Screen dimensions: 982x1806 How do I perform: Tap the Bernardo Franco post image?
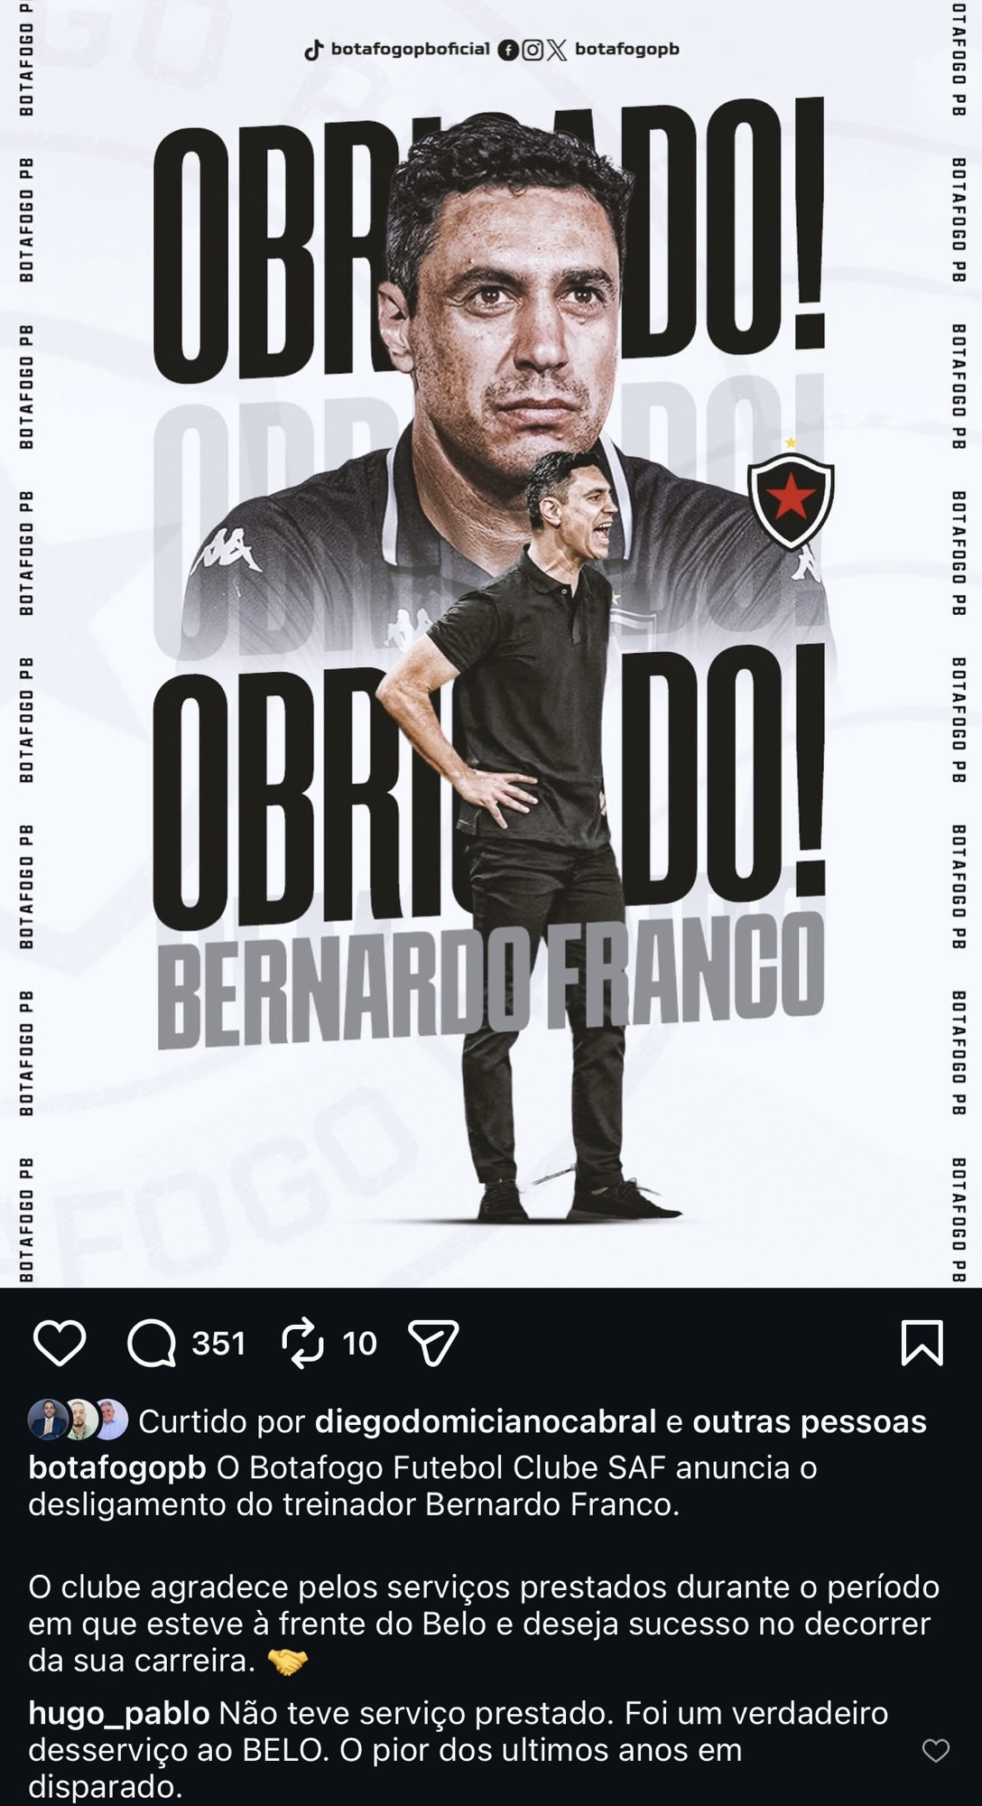(491, 643)
